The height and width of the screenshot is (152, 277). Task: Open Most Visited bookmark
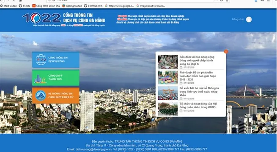[8, 6]
